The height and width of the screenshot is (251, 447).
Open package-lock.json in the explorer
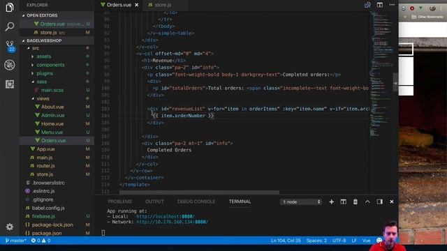point(52,225)
